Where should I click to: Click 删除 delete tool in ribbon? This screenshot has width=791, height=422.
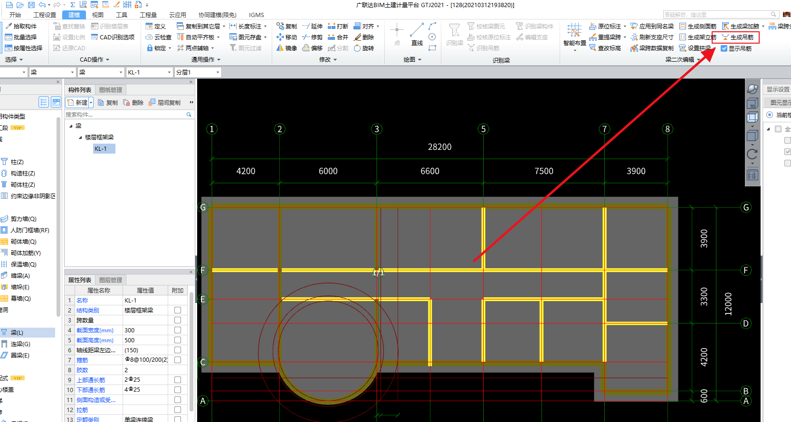click(364, 37)
